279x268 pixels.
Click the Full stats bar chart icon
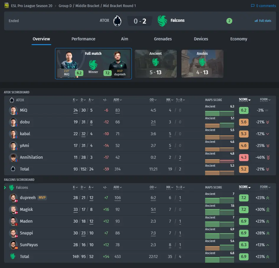pyautogui.click(x=256, y=21)
